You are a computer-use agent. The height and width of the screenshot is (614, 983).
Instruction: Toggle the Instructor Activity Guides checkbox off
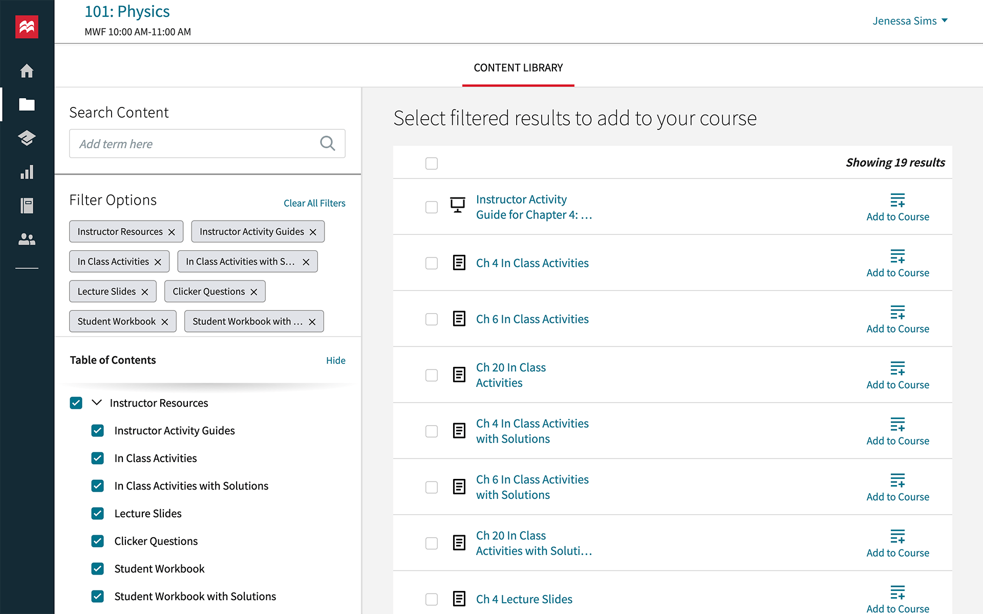(97, 430)
